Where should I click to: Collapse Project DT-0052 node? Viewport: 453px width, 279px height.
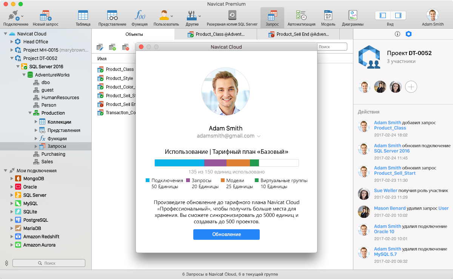click(12, 58)
